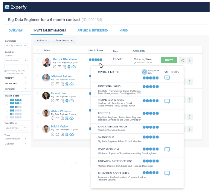Click Patrick Blackburn's TalentCloud verified icon
This screenshot has width=212, height=194.
tap(74, 67)
